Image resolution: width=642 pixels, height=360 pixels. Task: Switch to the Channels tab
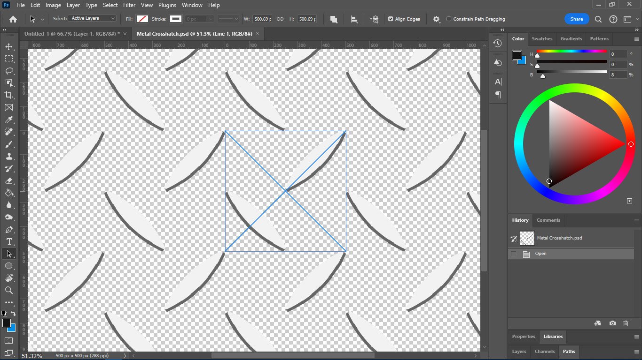[x=545, y=352]
